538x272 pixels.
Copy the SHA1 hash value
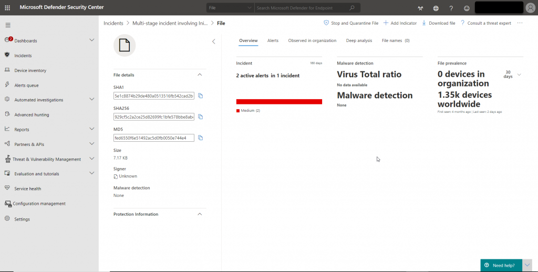[200, 96]
